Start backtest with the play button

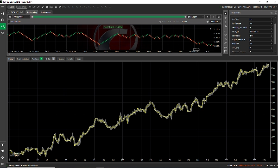click(x=208, y=17)
